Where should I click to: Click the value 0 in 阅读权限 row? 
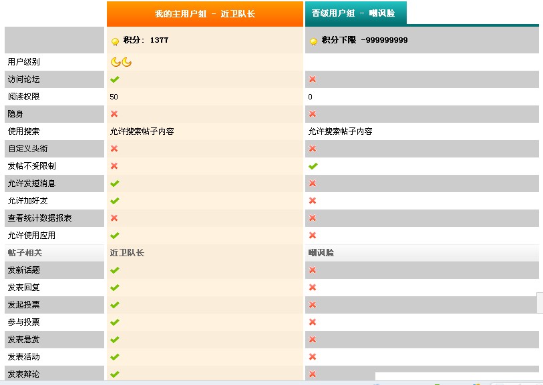(311, 97)
